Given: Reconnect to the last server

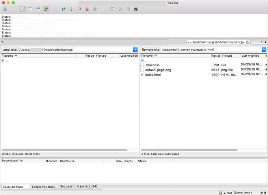Looking at the screenshot, I should coord(95,9).
